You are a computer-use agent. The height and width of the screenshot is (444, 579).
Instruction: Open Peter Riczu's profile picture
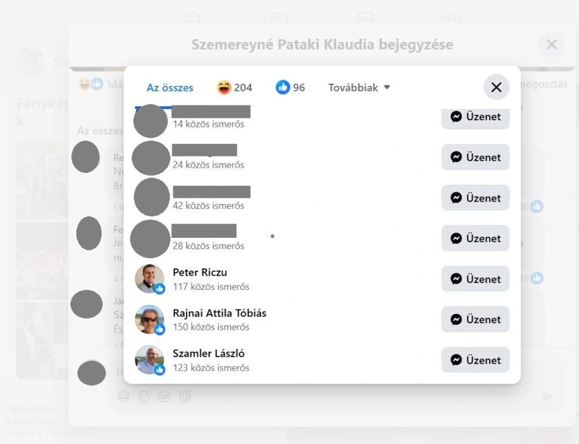click(149, 278)
